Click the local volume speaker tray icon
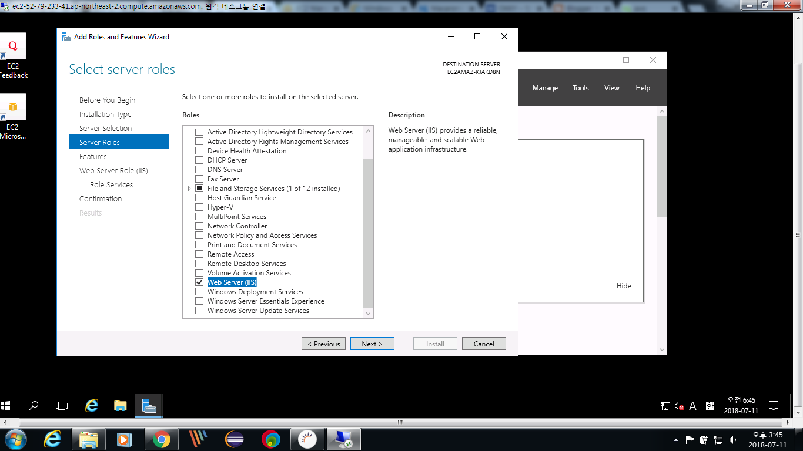803x451 pixels. coord(732,440)
